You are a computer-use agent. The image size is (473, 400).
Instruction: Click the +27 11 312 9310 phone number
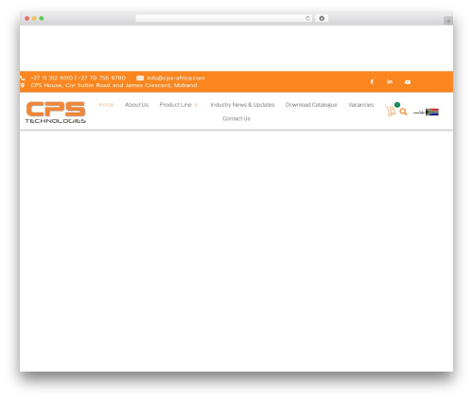point(52,78)
